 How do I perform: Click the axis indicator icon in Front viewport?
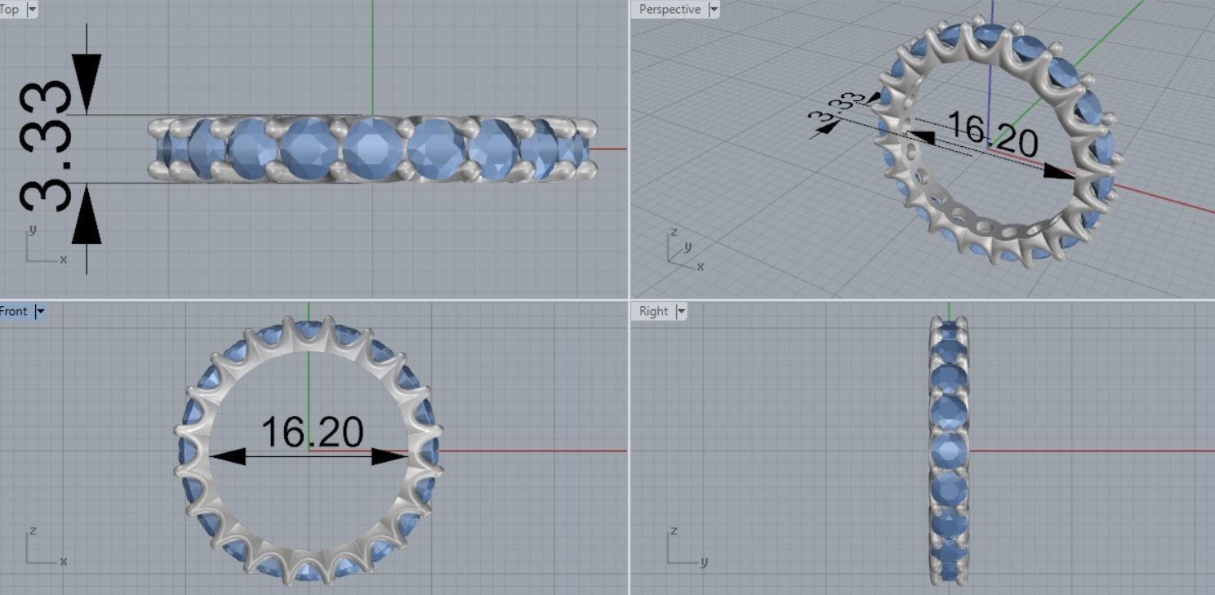click(45, 547)
